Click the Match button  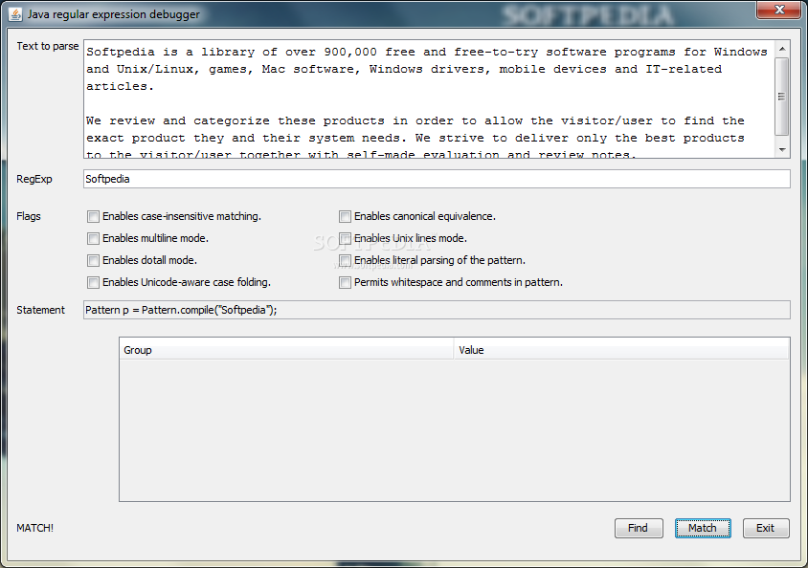tap(703, 529)
